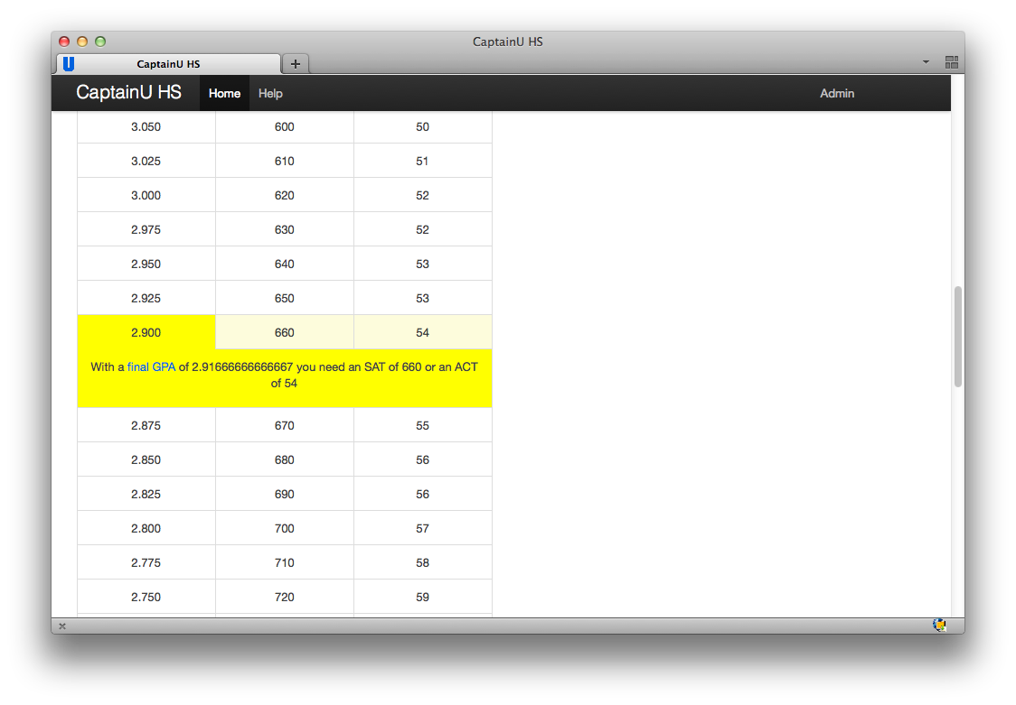Select ACT cell 57
The width and height of the screenshot is (1016, 705).
[422, 528]
